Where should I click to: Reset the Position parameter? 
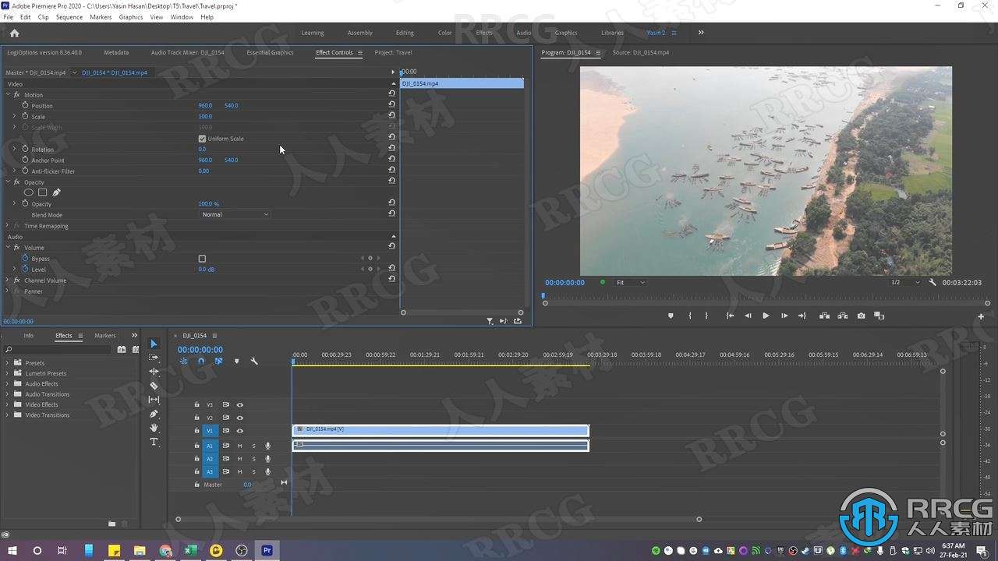[x=391, y=104]
